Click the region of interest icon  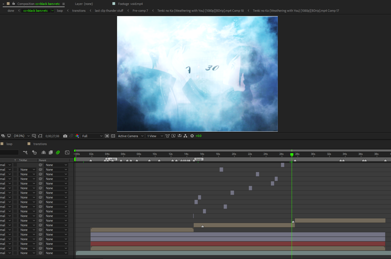pyautogui.click(x=107, y=136)
